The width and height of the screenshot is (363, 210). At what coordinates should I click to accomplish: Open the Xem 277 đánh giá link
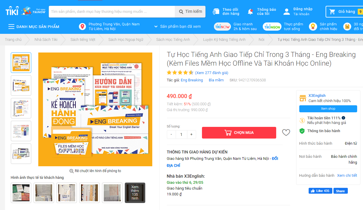tap(212, 73)
